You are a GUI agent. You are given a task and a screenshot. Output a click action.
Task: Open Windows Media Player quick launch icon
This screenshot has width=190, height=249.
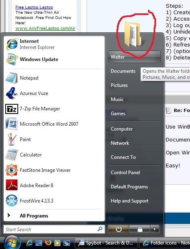[57, 243]
